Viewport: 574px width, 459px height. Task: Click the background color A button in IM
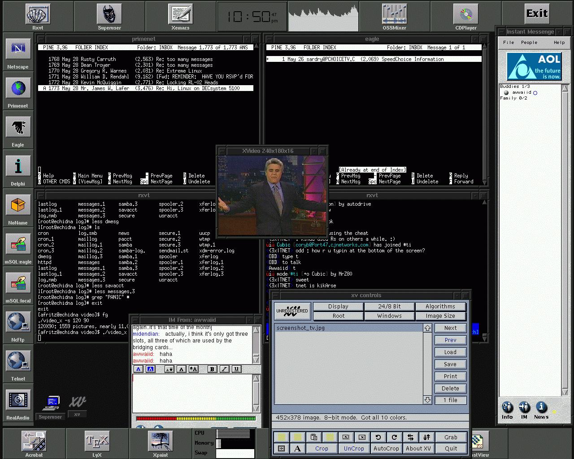(151, 369)
